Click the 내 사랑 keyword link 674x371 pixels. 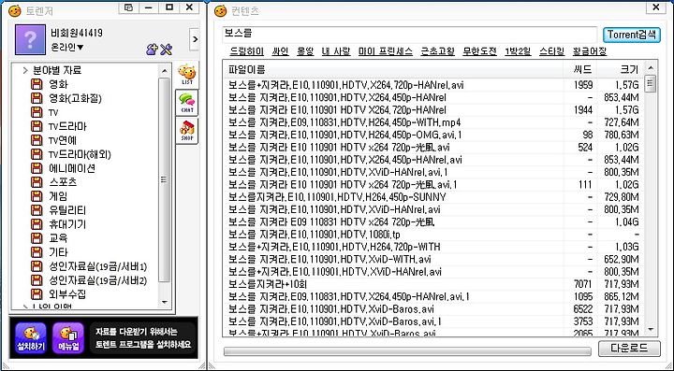point(336,51)
